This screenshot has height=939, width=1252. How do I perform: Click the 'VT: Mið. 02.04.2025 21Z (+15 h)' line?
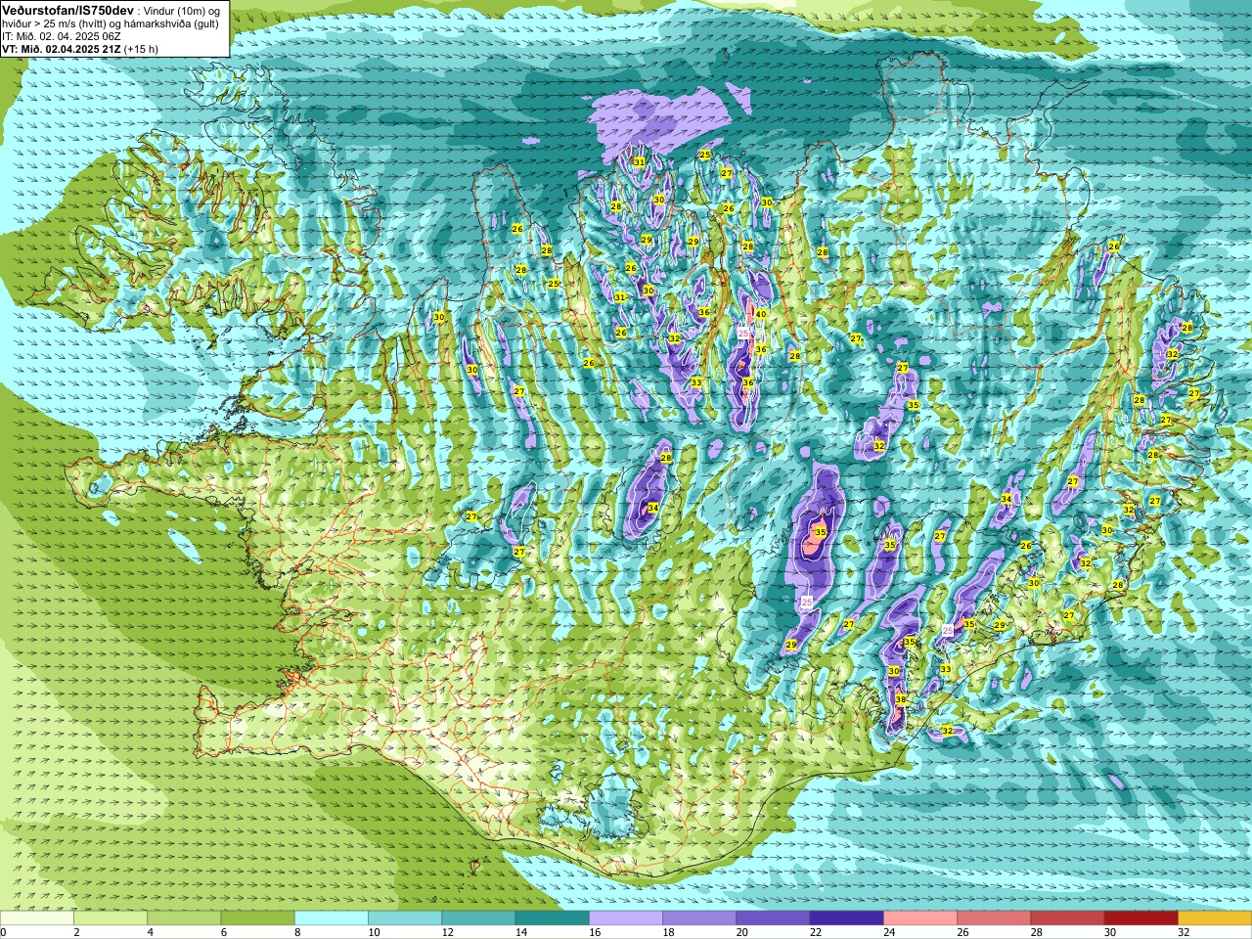80,49
